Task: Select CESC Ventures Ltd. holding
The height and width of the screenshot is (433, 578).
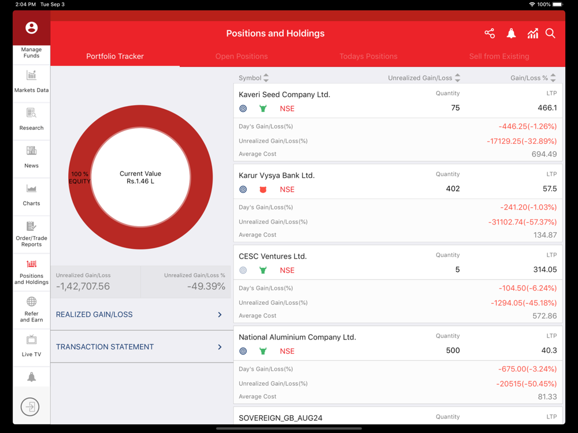Action: 272,256
